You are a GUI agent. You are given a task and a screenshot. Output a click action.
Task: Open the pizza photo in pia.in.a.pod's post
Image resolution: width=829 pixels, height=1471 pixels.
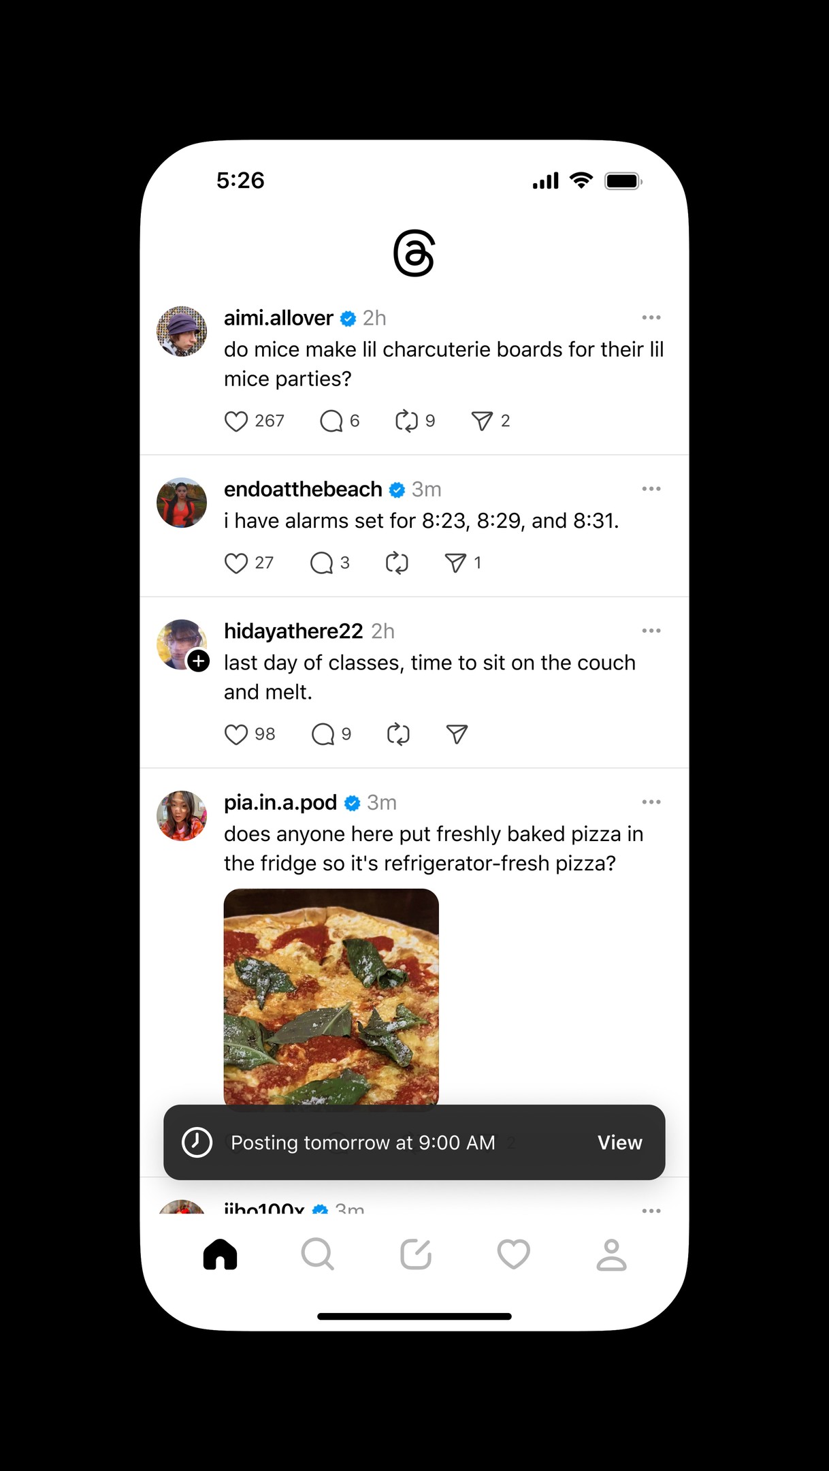point(331,996)
